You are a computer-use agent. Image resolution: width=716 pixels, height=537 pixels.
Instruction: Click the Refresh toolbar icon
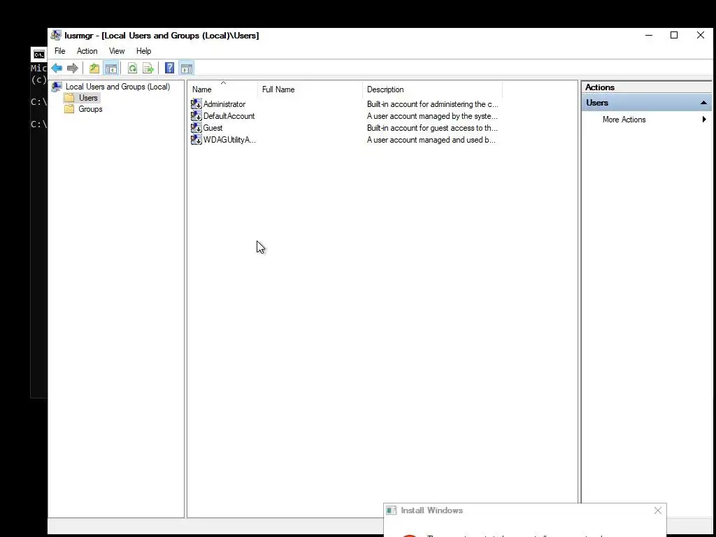point(132,69)
